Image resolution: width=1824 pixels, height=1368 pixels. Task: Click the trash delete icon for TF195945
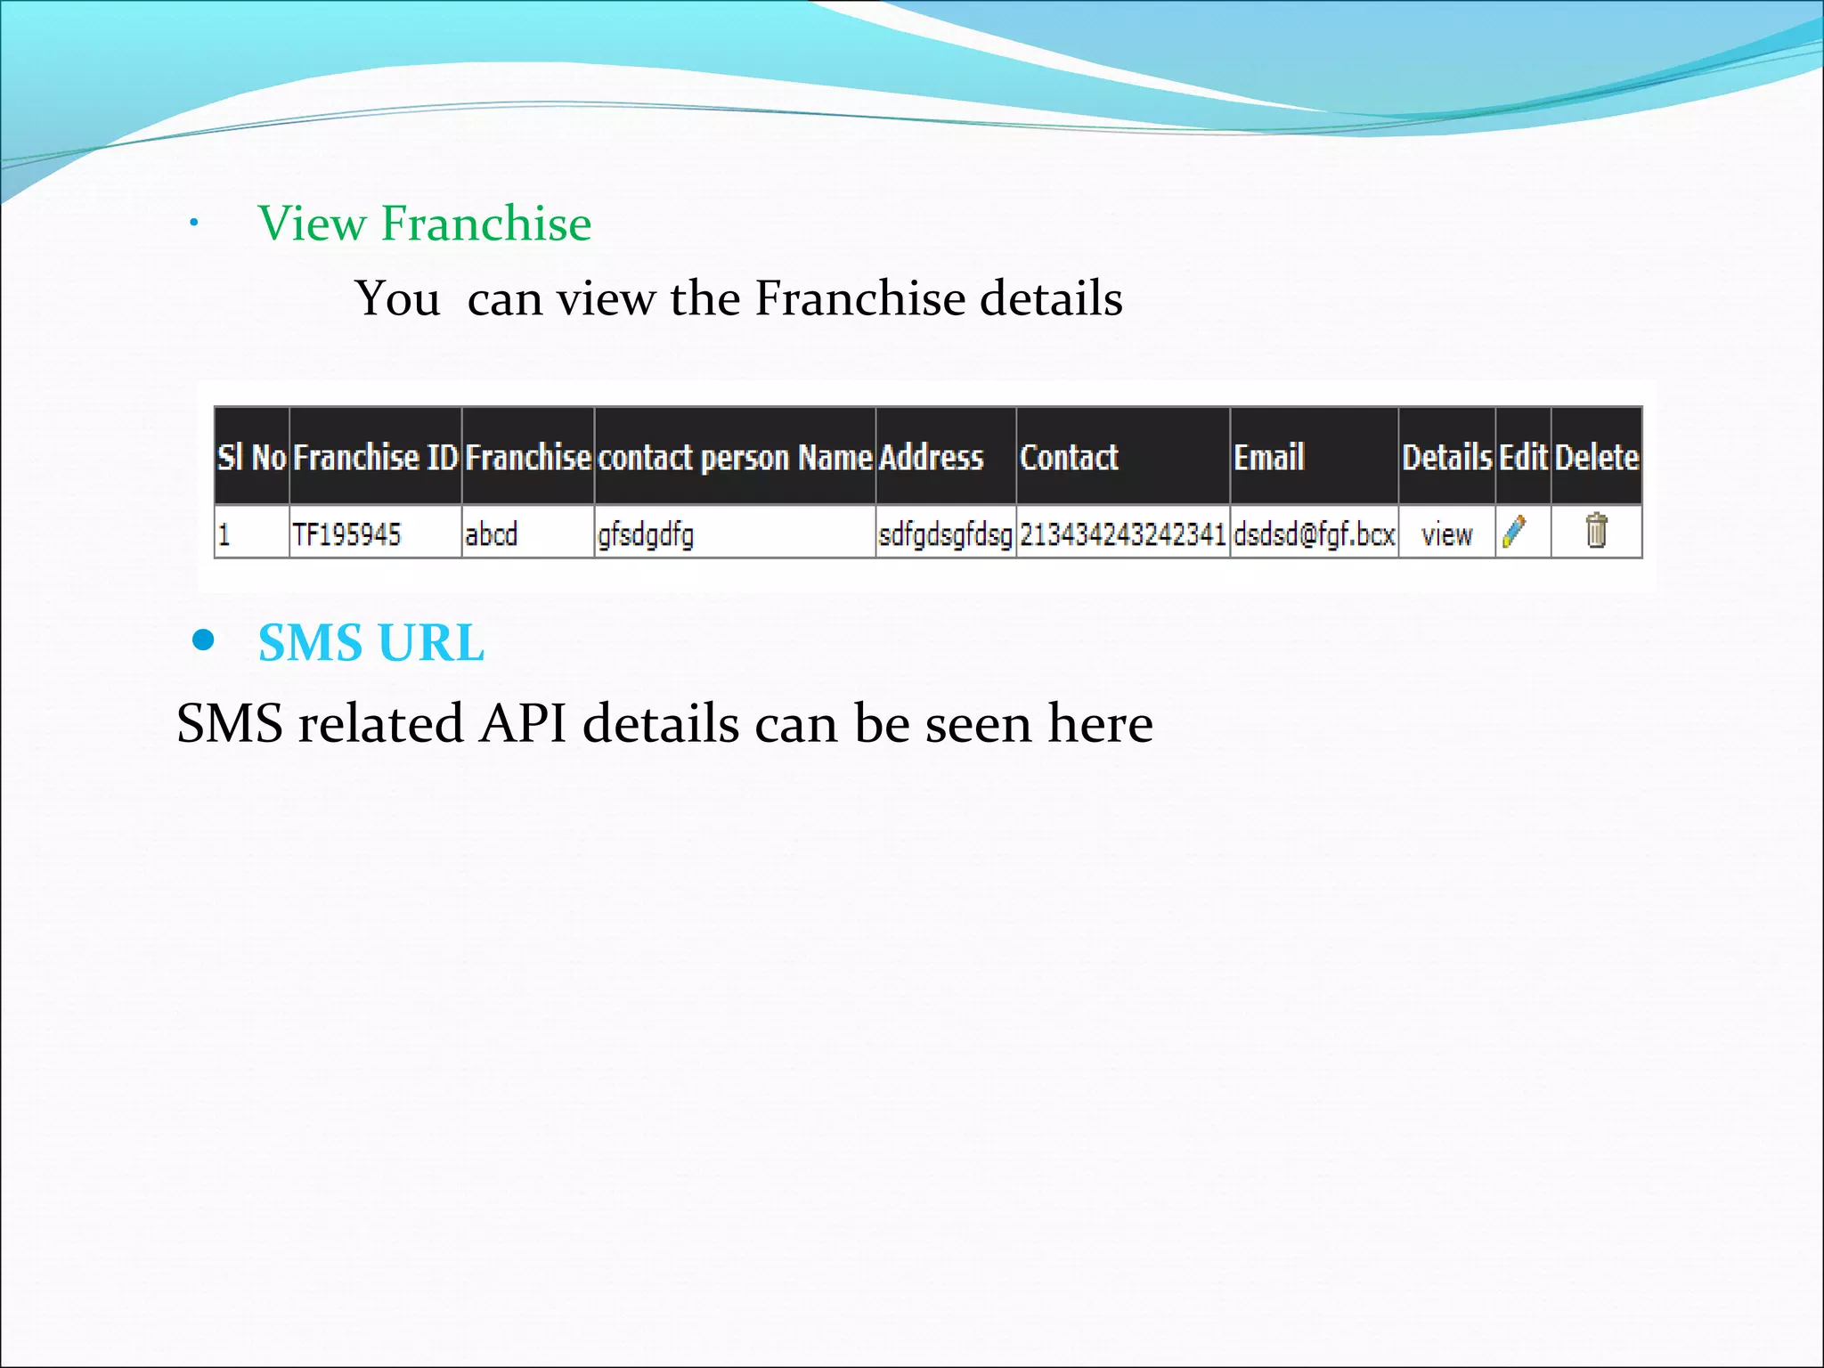click(x=1596, y=531)
